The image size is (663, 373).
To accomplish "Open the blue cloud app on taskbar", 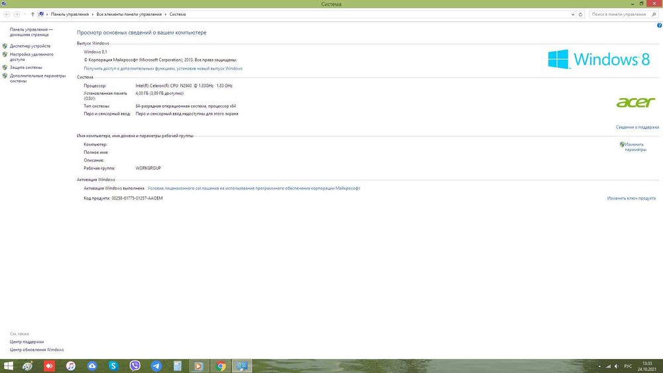I will click(x=92, y=366).
